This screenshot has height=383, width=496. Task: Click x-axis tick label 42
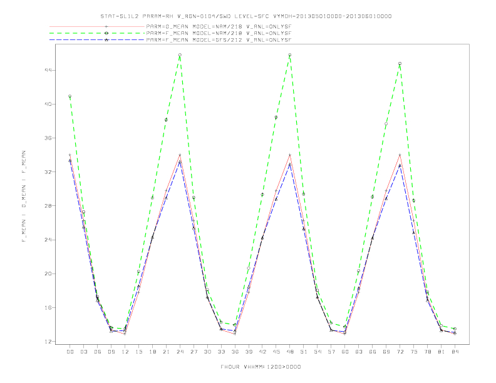[262, 352]
